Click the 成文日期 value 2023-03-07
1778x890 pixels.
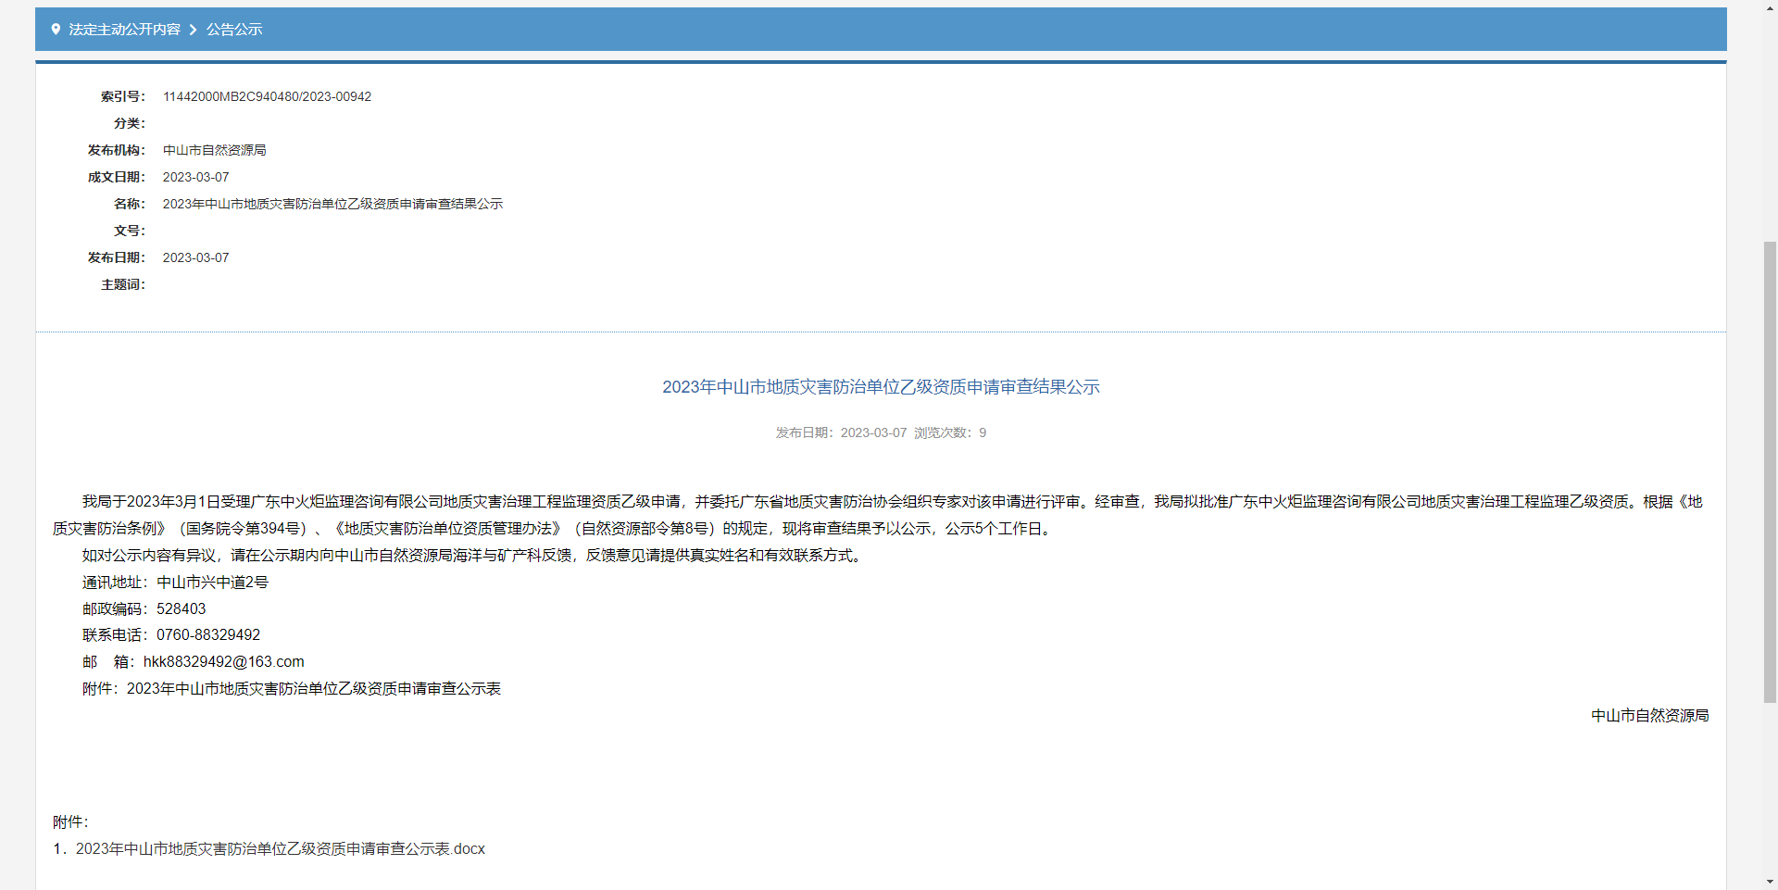pos(195,177)
